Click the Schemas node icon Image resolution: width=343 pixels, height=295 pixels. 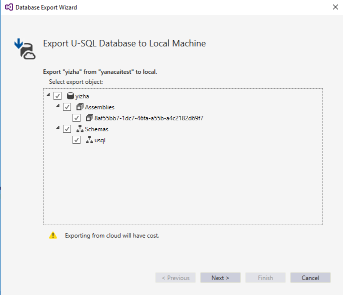click(80, 129)
